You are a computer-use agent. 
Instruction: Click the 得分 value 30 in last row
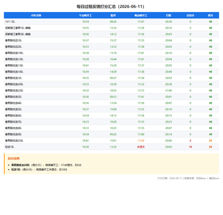pyautogui.click(x=211, y=147)
